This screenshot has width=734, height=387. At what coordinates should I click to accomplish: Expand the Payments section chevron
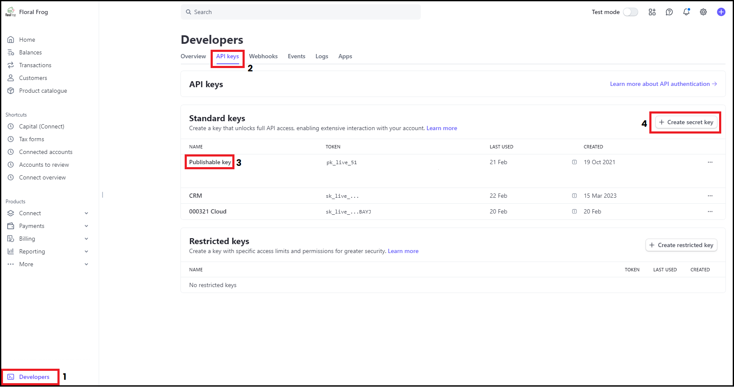[86, 226]
